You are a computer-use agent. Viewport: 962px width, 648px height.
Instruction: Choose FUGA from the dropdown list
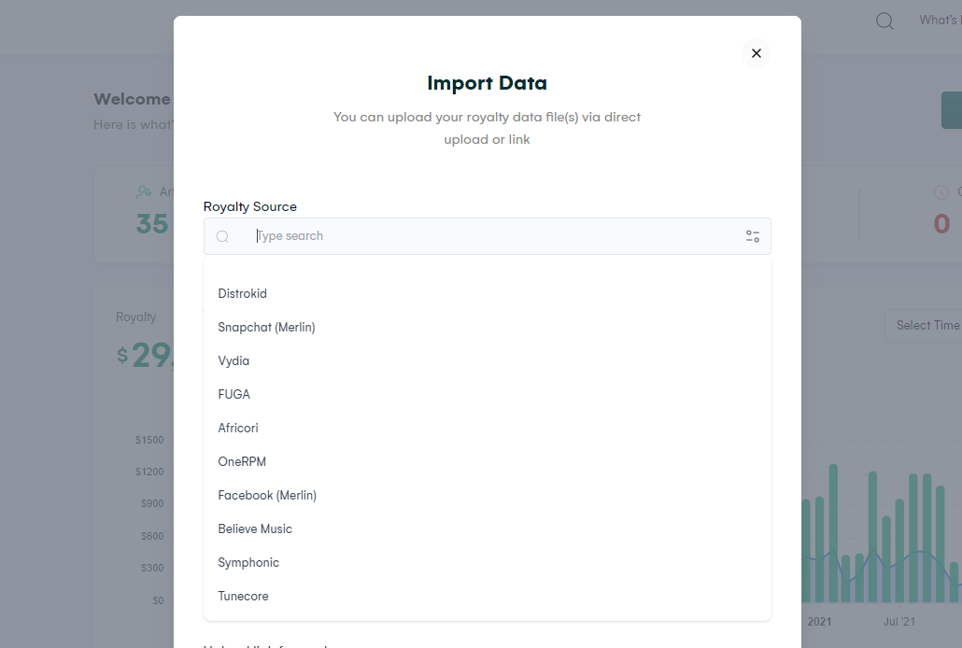[x=488, y=395]
